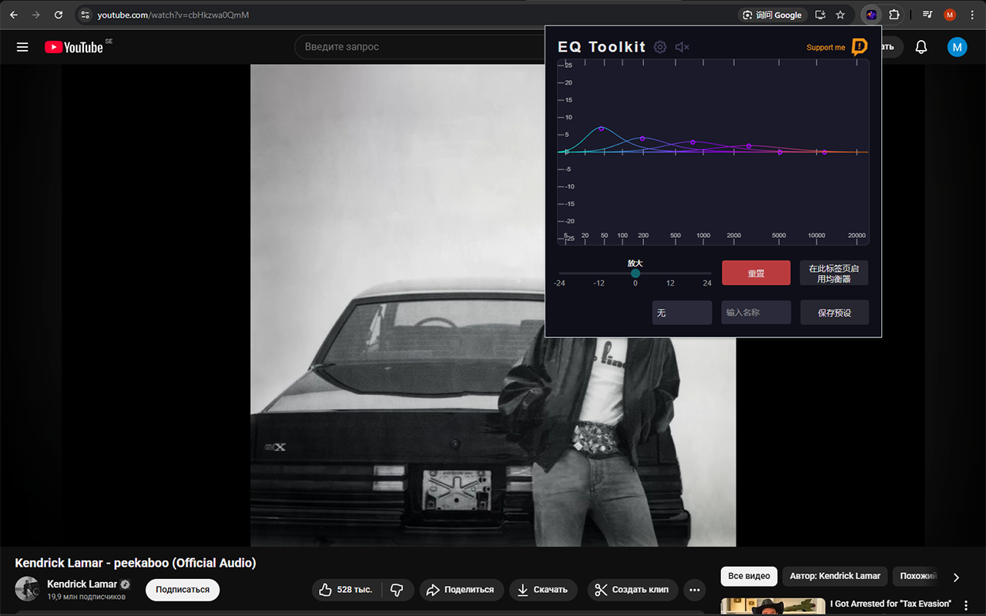Click the address bar URL
The width and height of the screenshot is (986, 616).
(173, 15)
